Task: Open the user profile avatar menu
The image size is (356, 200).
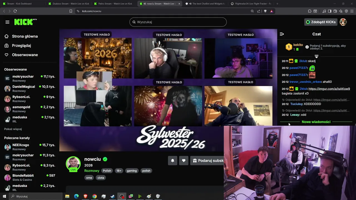Action: (x=343, y=22)
